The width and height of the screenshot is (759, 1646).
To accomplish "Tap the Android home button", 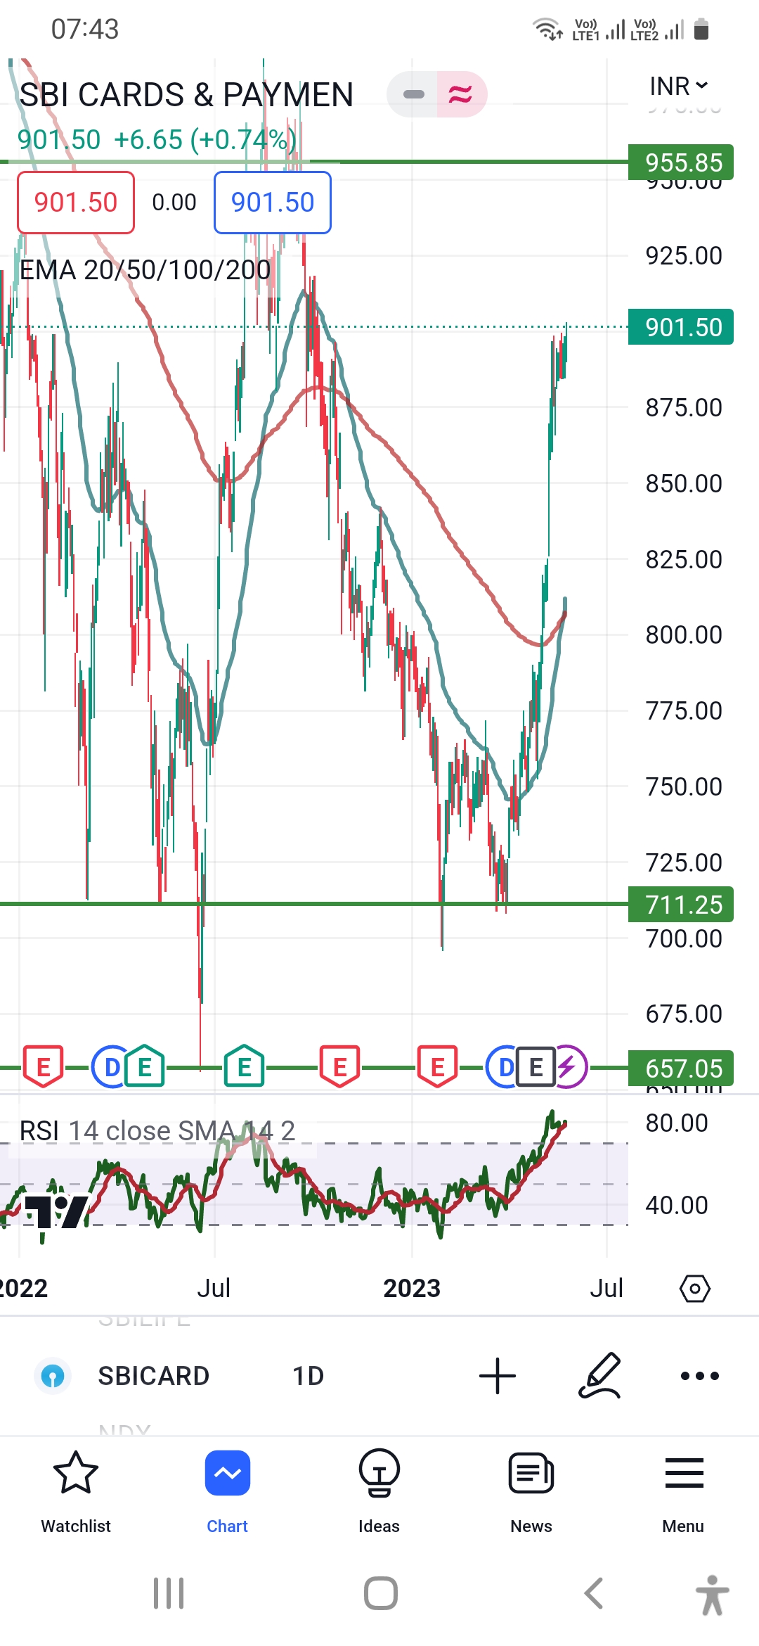I will click(380, 1593).
